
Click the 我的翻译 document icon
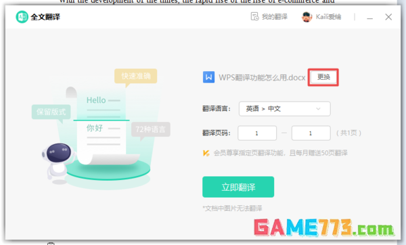point(255,16)
